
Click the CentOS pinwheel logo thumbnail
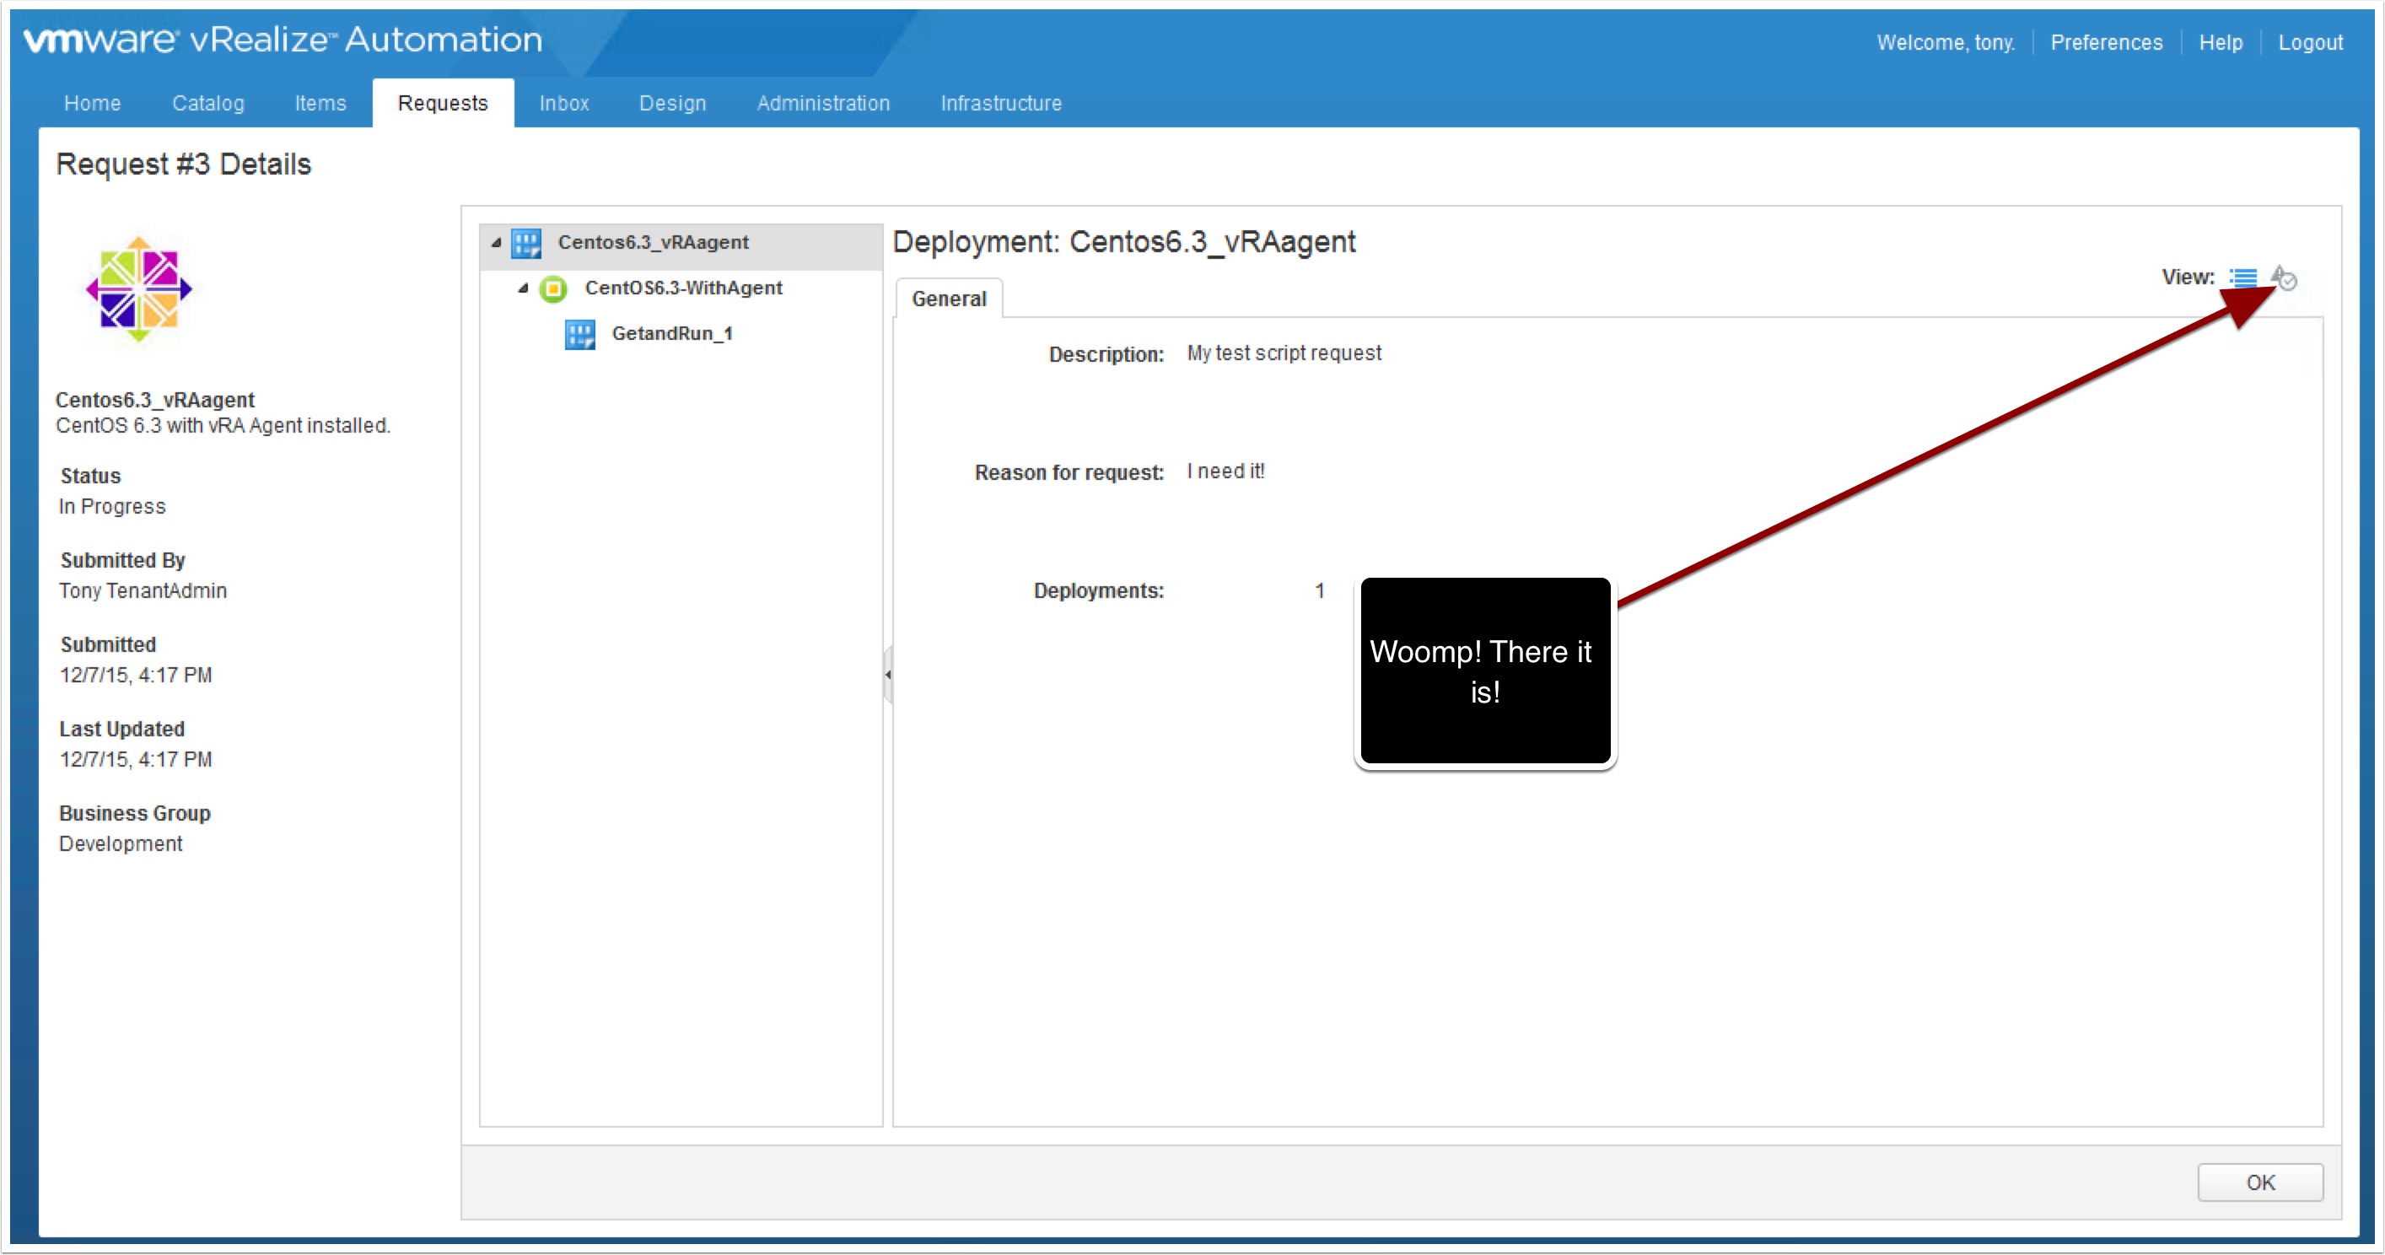point(138,290)
